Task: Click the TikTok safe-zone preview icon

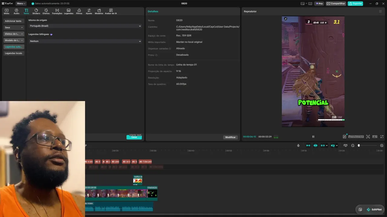Action: [344, 137]
